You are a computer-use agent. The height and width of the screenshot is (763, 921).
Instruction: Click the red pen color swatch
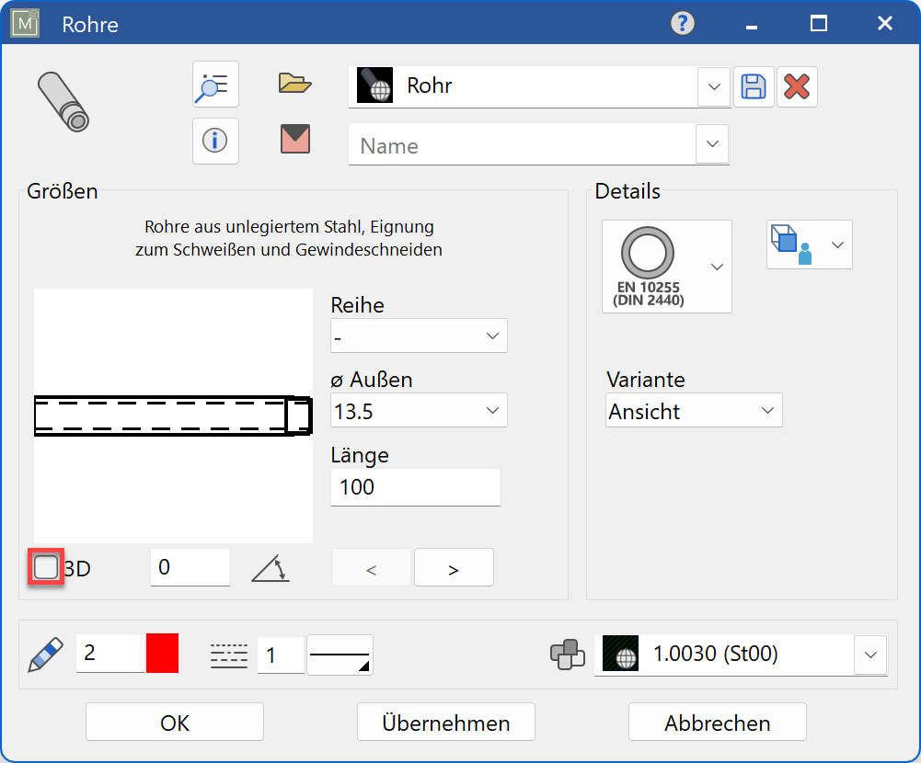tap(162, 654)
